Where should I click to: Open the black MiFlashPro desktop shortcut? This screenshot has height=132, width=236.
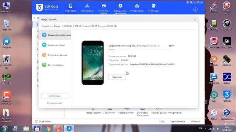pyautogui.click(x=227, y=43)
